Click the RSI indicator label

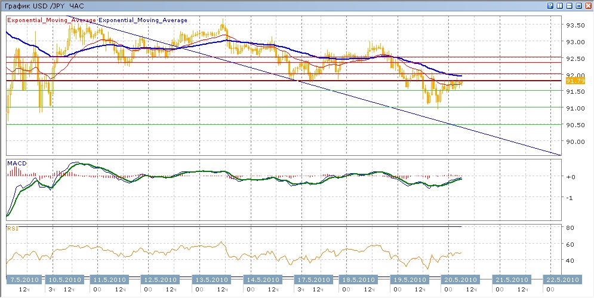click(12, 228)
